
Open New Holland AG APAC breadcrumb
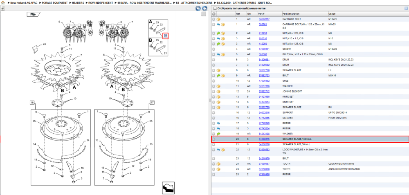point(24,2)
